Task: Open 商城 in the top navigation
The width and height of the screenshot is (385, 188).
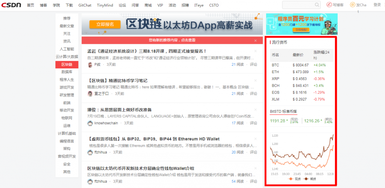Action: pyautogui.click(x=148, y=5)
